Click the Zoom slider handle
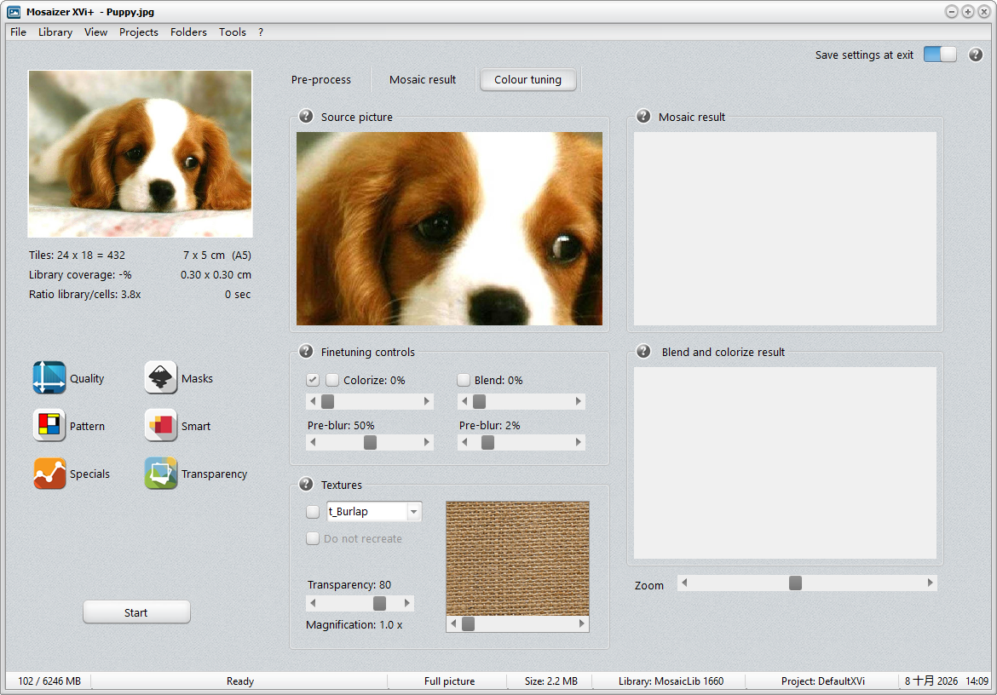 pos(795,583)
